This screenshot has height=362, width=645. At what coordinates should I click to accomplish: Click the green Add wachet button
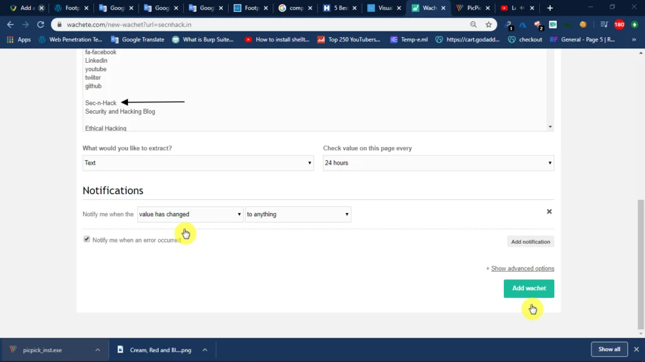click(x=528, y=288)
